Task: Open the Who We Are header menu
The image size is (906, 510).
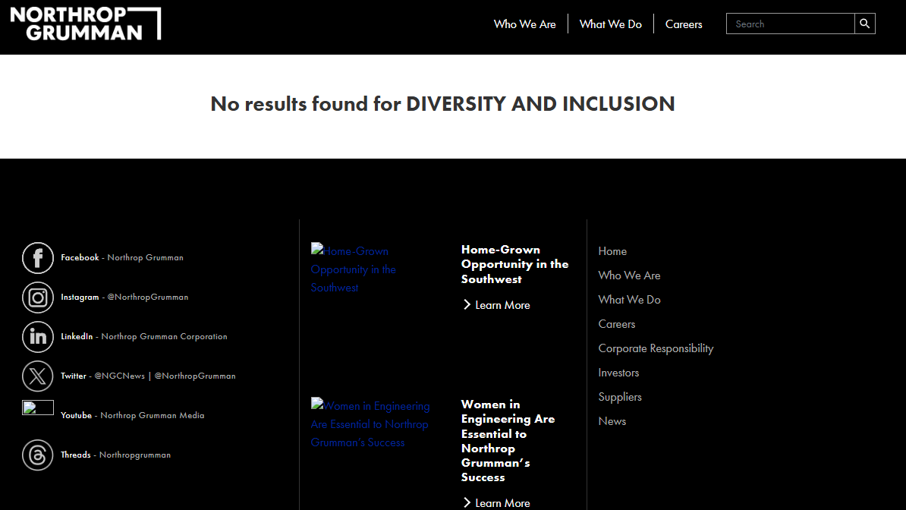Action: point(524,24)
